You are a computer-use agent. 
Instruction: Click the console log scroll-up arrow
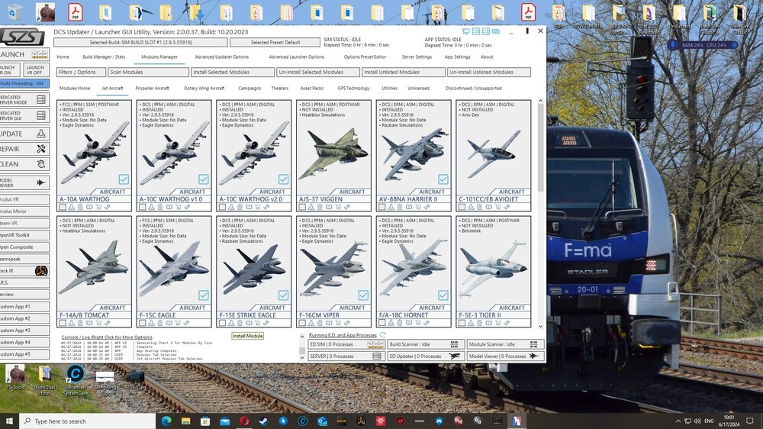(301, 337)
